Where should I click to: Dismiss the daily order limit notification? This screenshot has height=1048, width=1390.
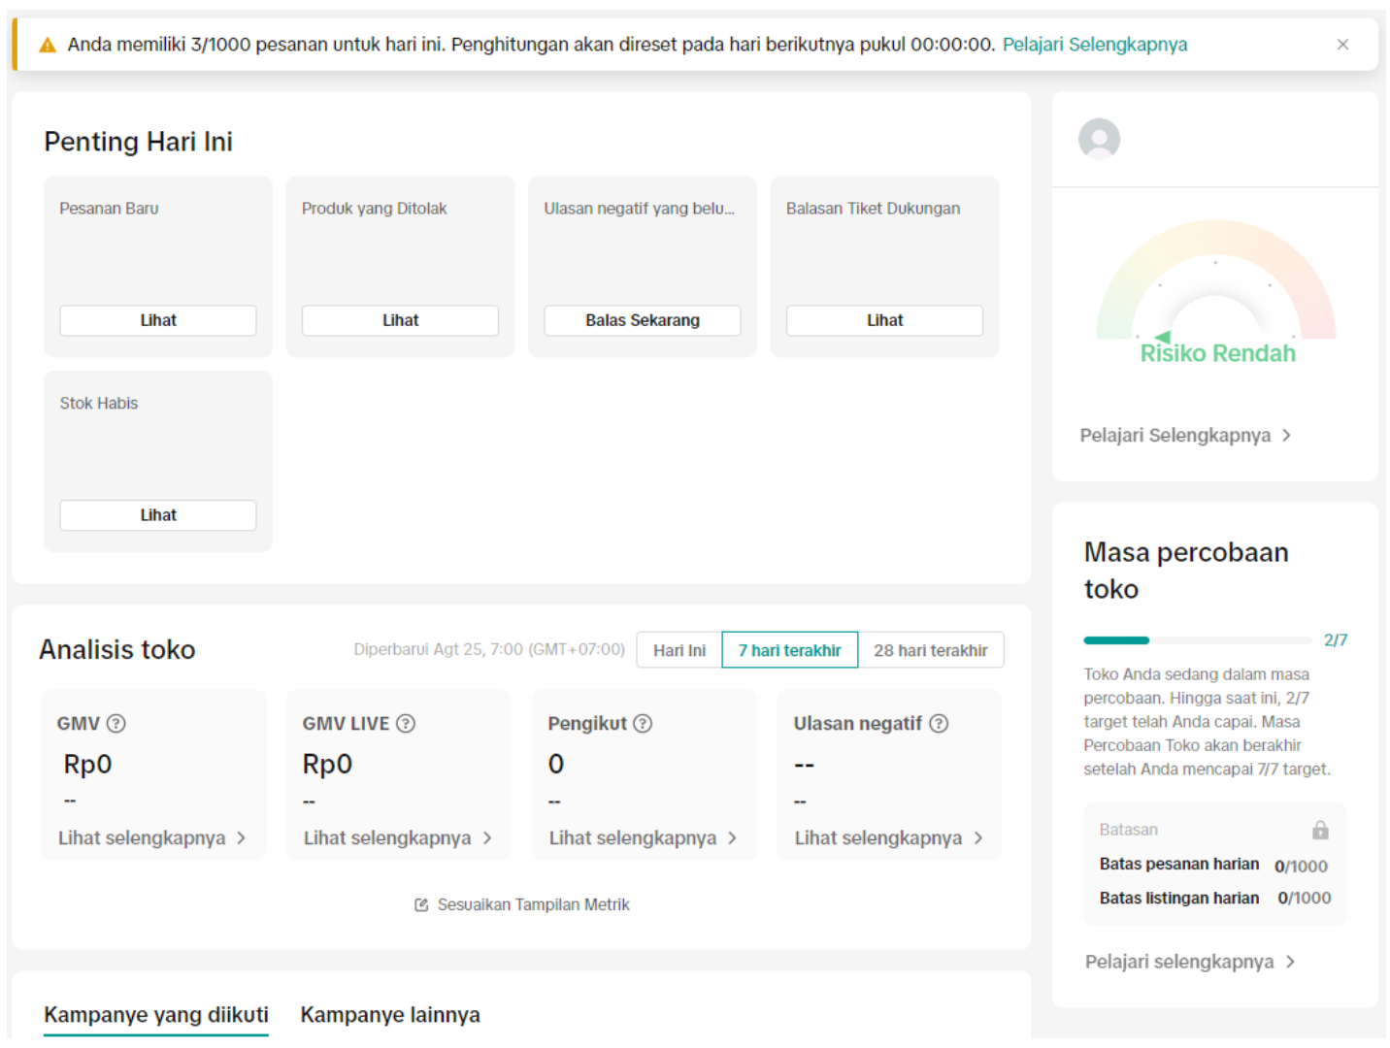1343,44
